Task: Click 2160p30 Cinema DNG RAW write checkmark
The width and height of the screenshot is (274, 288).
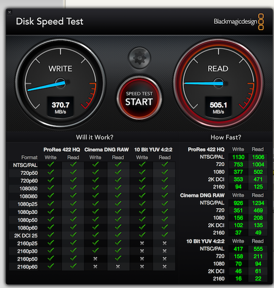Action: (x=95, y=250)
